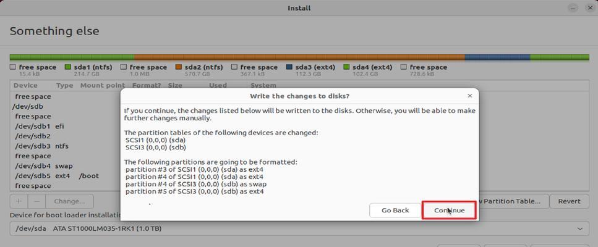Viewport: 598px width, 247px height.
Task: Select the /dev/sdb5 ext4 /boot row
Action: tap(65, 176)
